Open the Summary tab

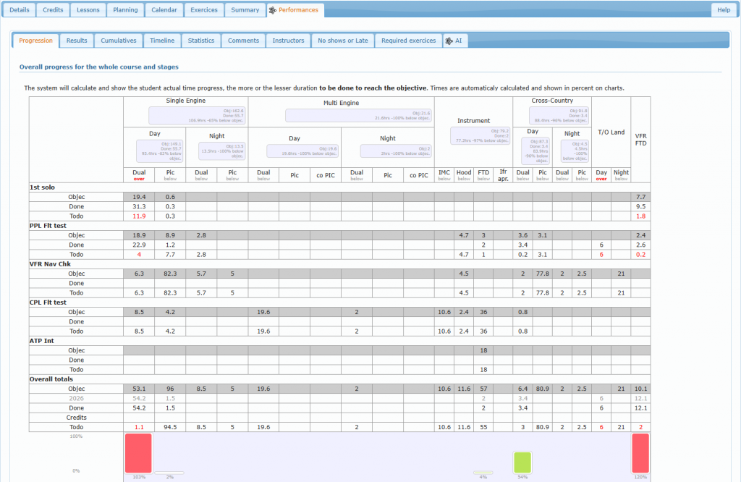pyautogui.click(x=245, y=10)
